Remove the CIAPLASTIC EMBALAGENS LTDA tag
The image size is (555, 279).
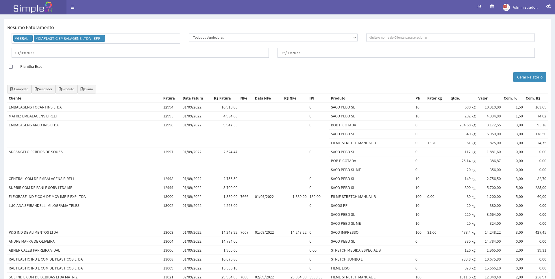coord(37,38)
